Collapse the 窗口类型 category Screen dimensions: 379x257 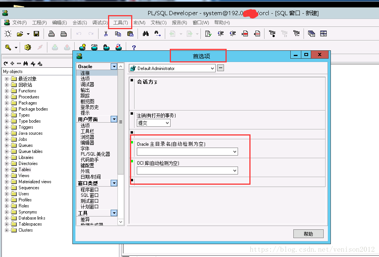pos(114,183)
